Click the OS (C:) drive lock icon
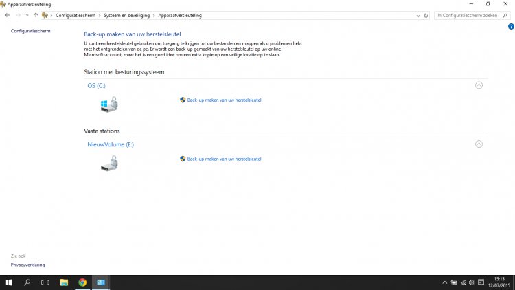Screen dimensions: 515x290 coord(109,104)
